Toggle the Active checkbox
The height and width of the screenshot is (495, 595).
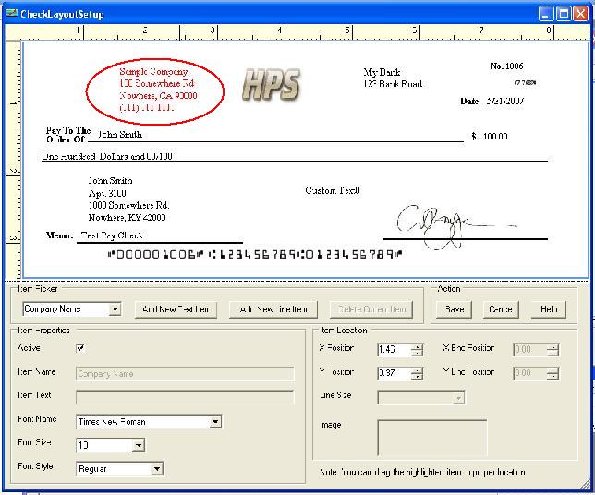pyautogui.click(x=80, y=348)
